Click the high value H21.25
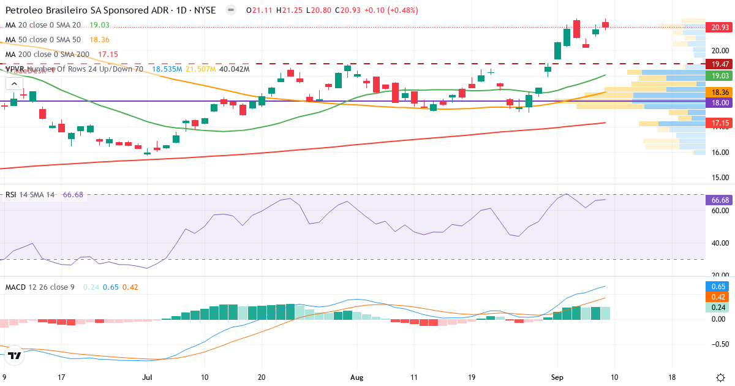The image size is (735, 386). pos(289,10)
